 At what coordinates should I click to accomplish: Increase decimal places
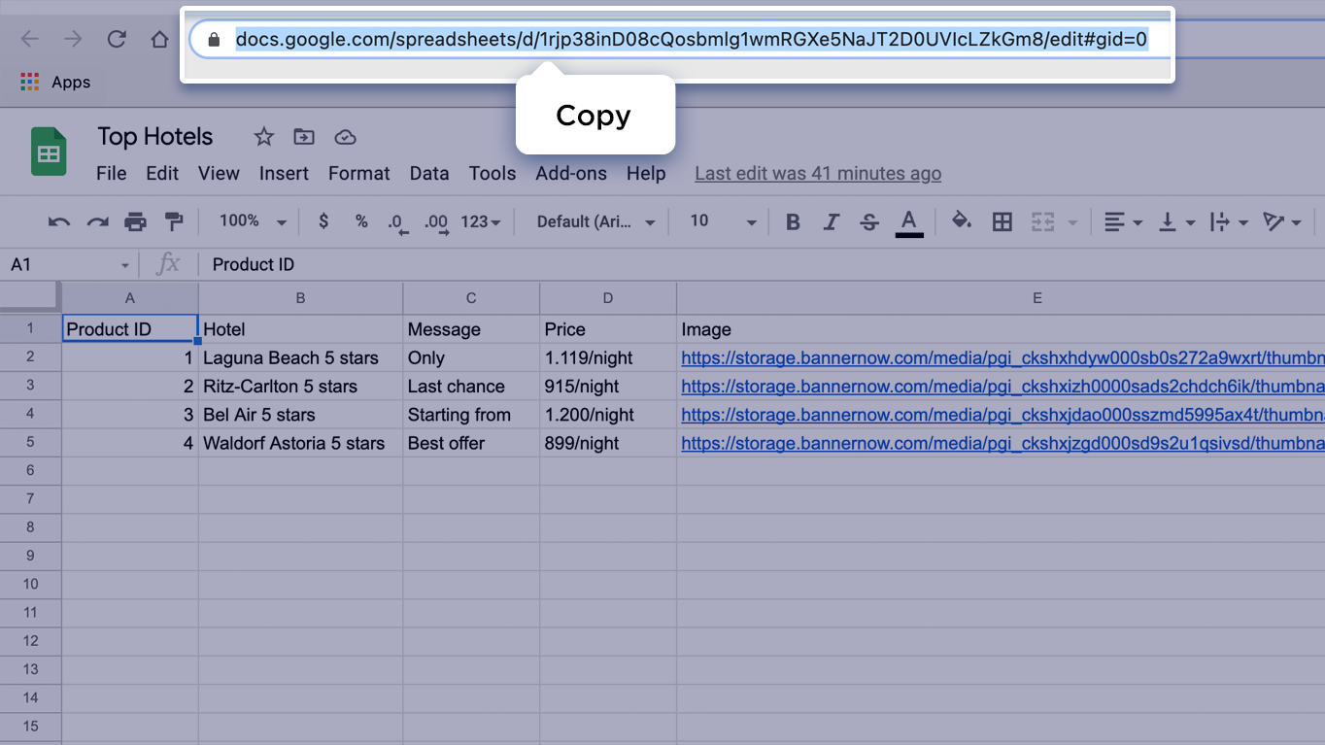tap(437, 223)
